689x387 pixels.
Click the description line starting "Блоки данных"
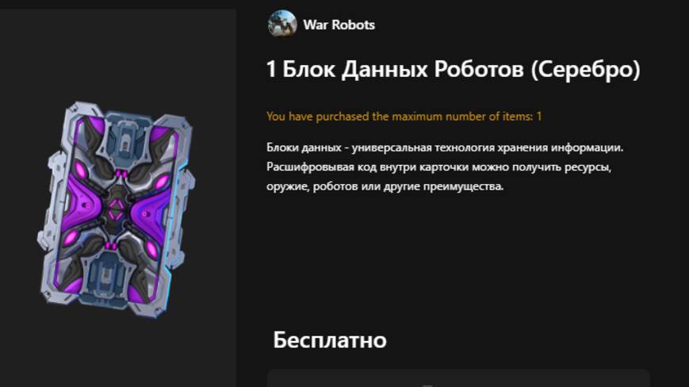click(445, 148)
